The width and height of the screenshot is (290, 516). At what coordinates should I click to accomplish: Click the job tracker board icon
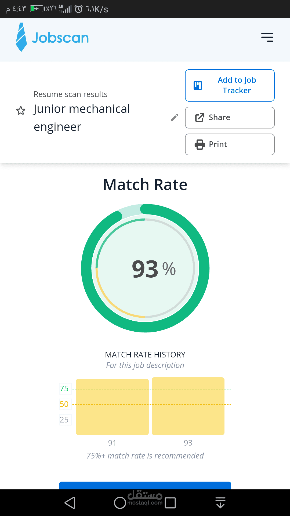coord(198,85)
